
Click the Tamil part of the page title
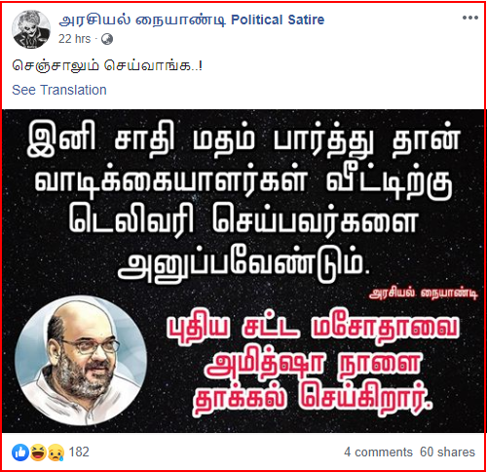(x=142, y=20)
